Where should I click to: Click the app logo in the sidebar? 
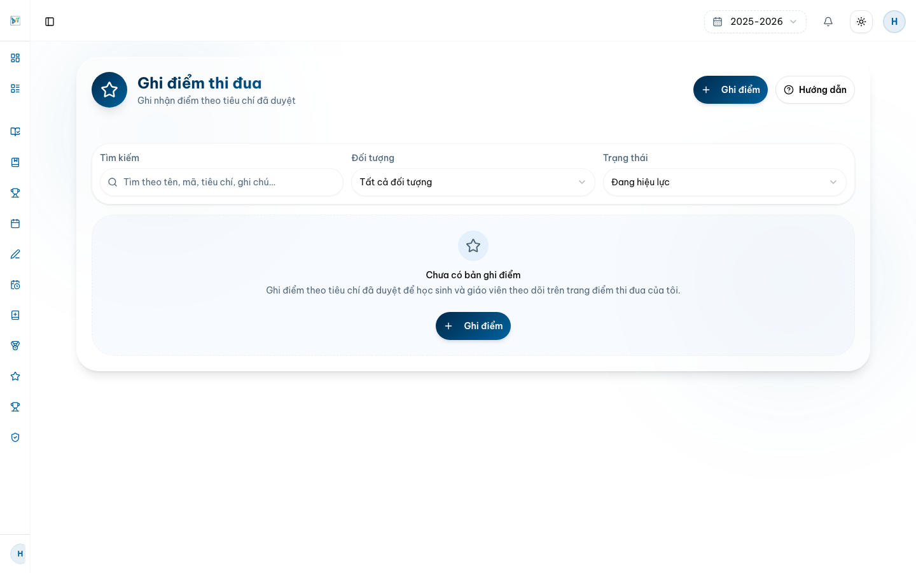[x=15, y=21]
